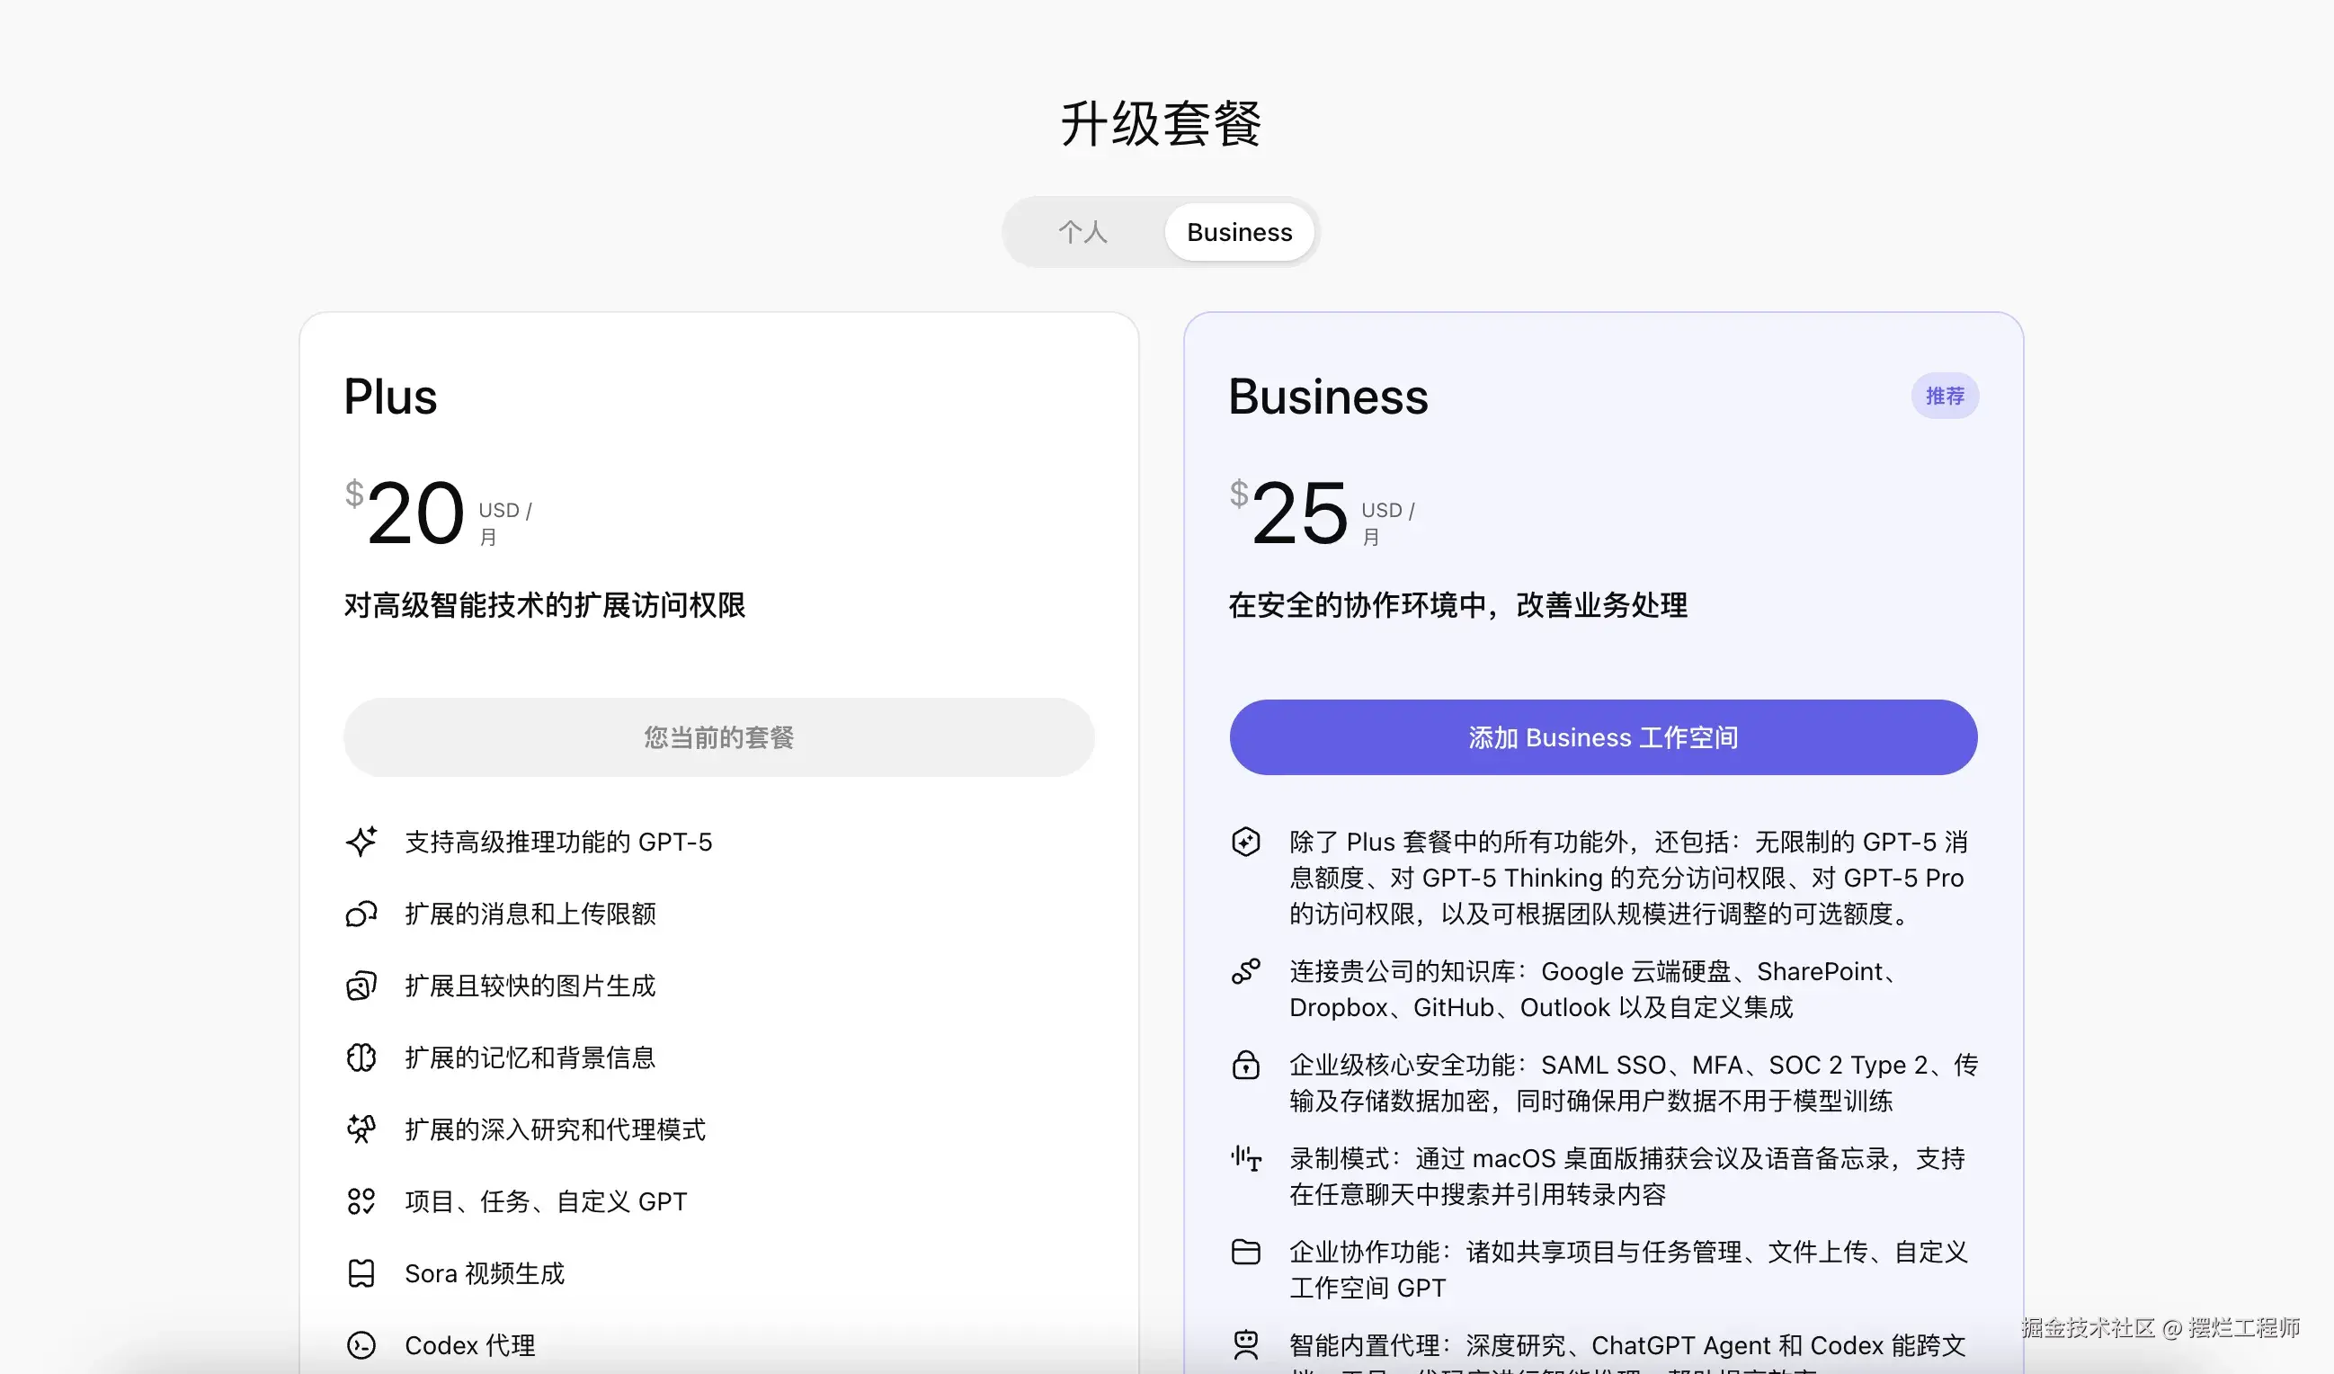Click the lock icon for enterprise security

click(1246, 1065)
